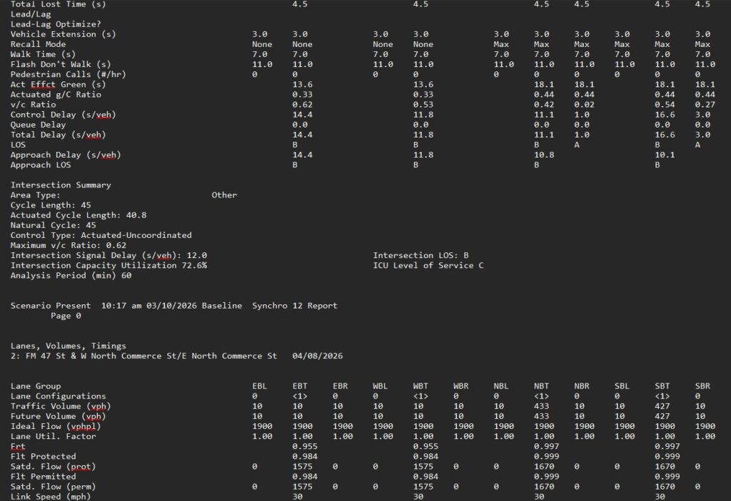Select "ICU Level of Service C" text

[428, 265]
